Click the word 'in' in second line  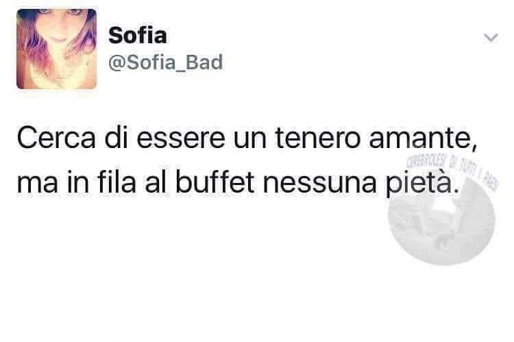[77, 182]
